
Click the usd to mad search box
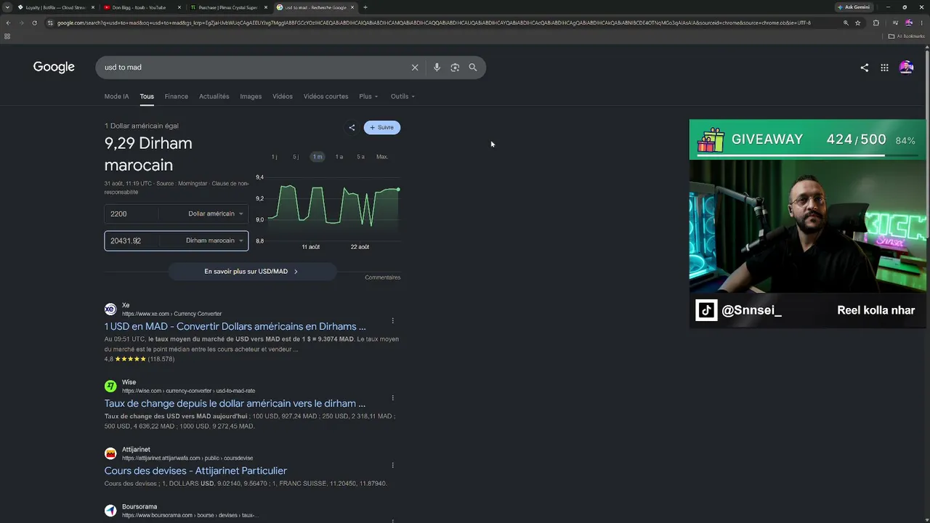[254, 68]
